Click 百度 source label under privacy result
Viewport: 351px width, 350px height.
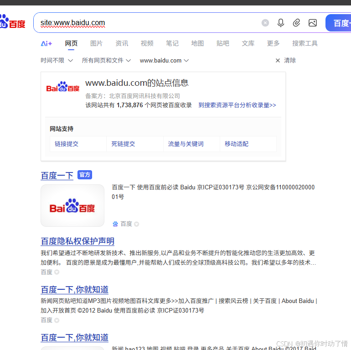(46, 272)
